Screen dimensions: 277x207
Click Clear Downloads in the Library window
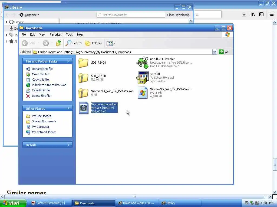pyautogui.click(x=178, y=15)
